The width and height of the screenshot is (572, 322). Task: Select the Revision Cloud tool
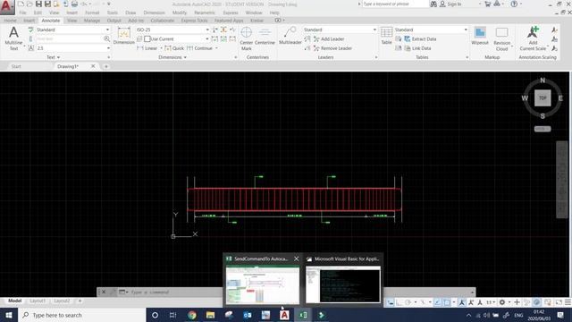coord(502,38)
